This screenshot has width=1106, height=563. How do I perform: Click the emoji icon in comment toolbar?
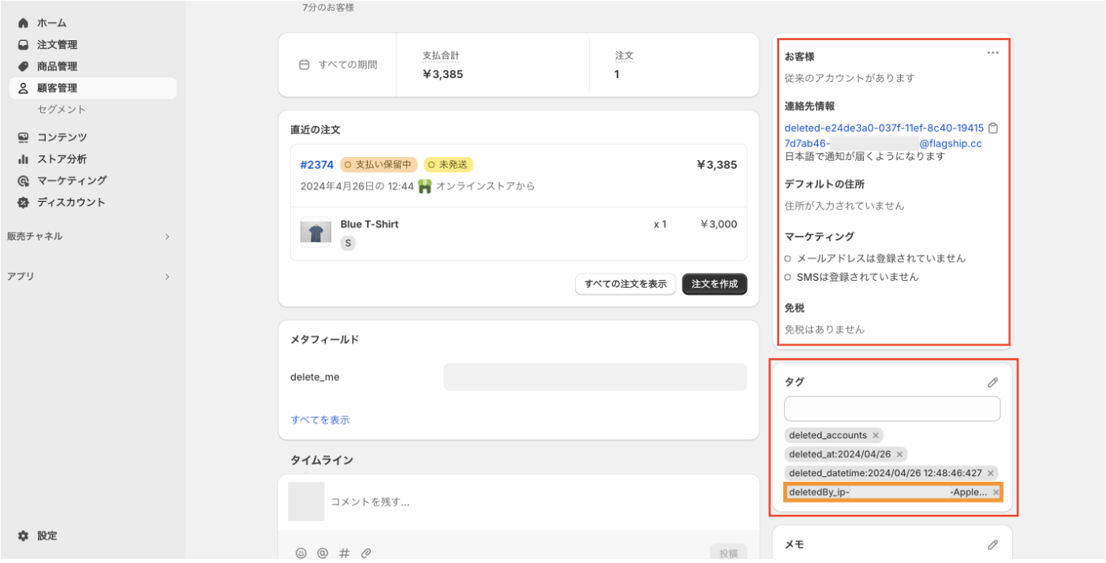(x=301, y=554)
